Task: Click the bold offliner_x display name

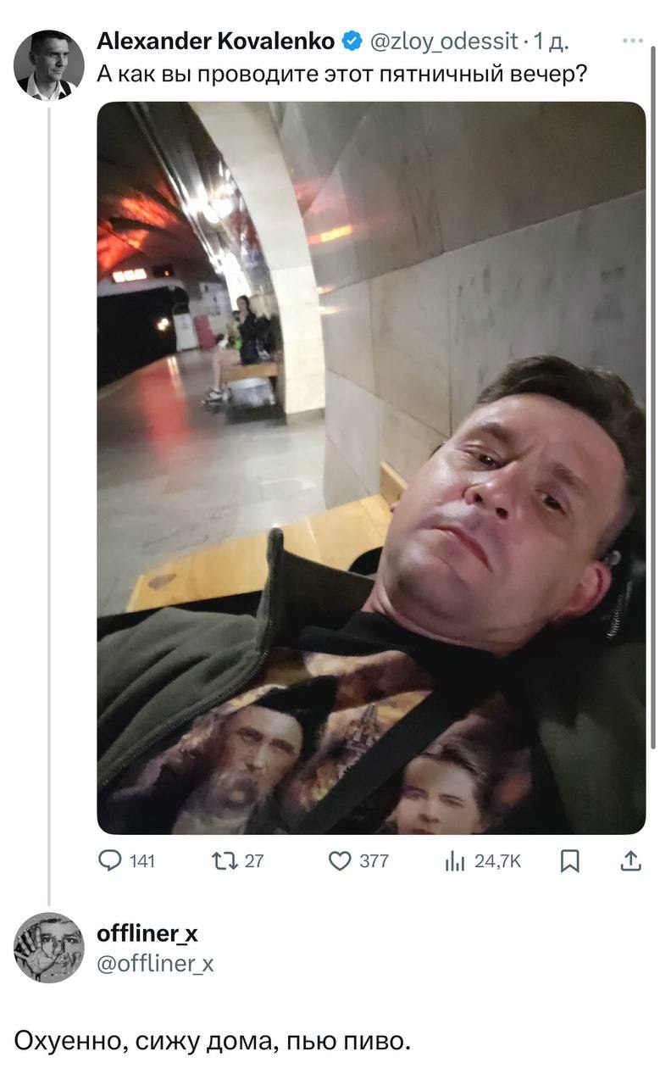Action: (147, 933)
